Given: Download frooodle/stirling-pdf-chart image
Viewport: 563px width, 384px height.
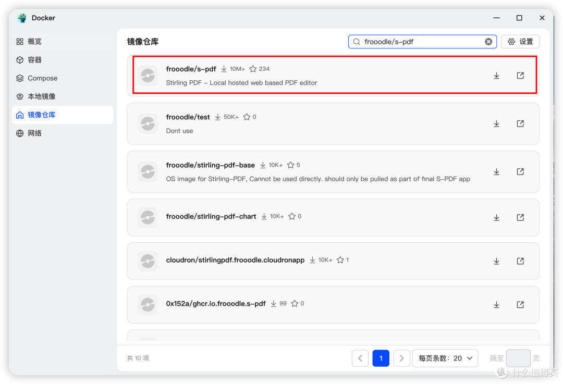Looking at the screenshot, I should tap(496, 218).
